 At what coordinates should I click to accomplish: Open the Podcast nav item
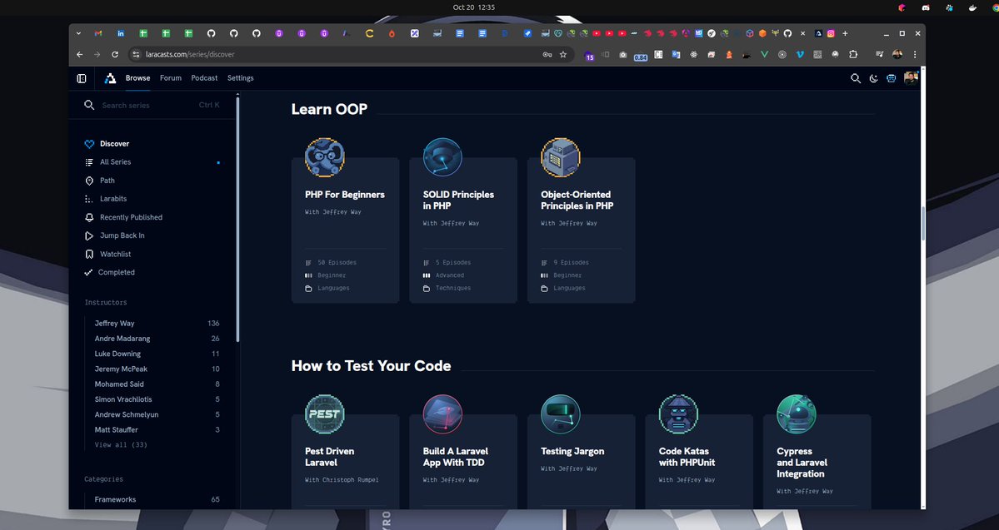coord(204,77)
